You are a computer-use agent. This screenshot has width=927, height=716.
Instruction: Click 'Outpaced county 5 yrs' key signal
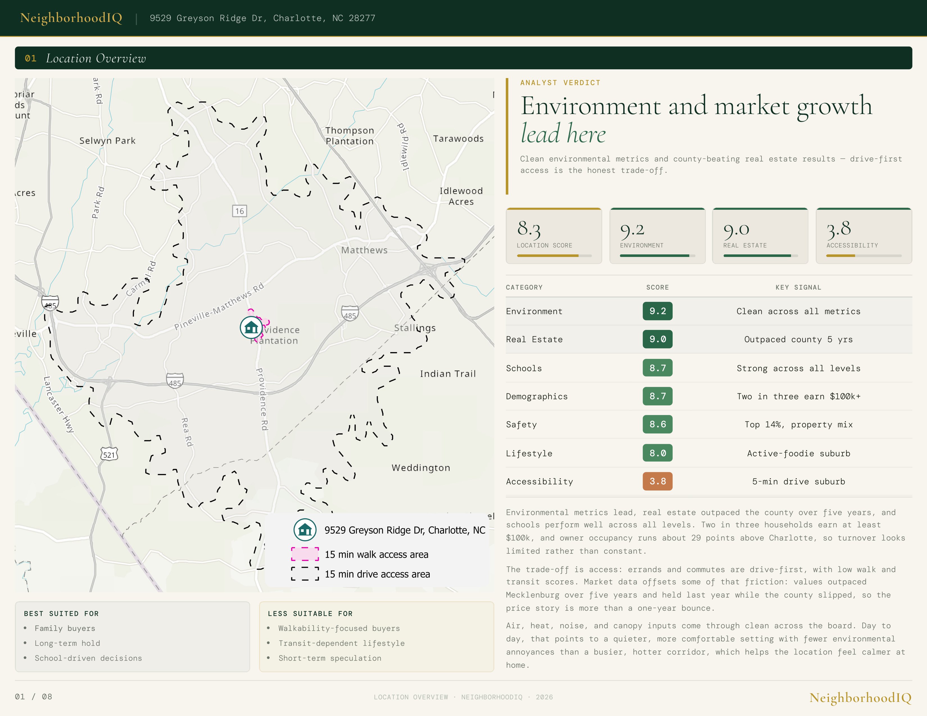(x=798, y=339)
